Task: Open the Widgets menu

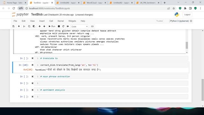Action: 72,21
